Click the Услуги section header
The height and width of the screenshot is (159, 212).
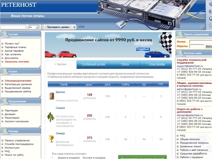click(21, 72)
